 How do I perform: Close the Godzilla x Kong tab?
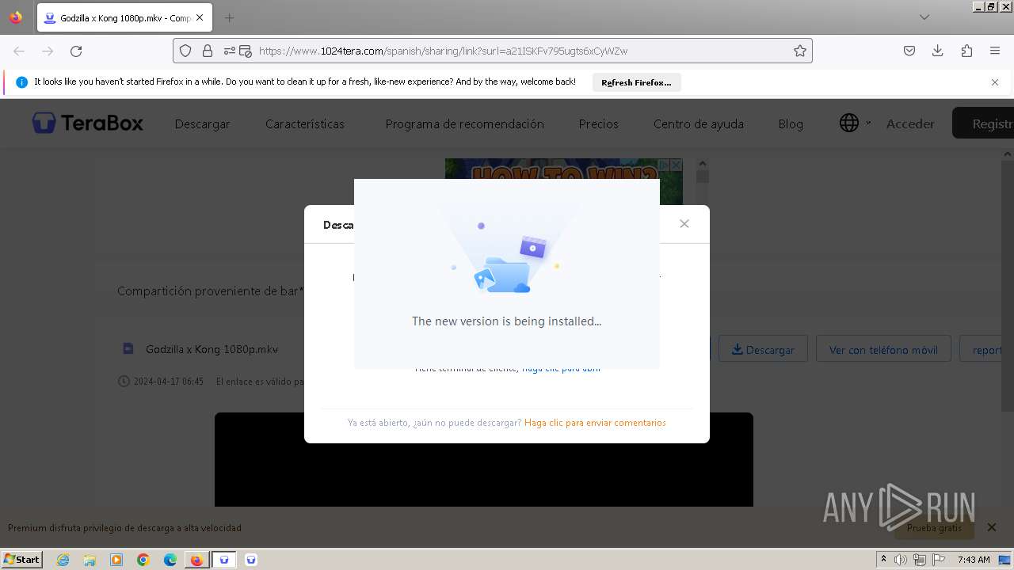(x=200, y=17)
